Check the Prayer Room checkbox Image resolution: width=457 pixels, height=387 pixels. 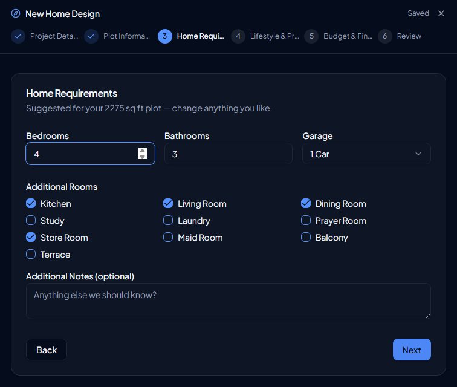pyautogui.click(x=306, y=220)
